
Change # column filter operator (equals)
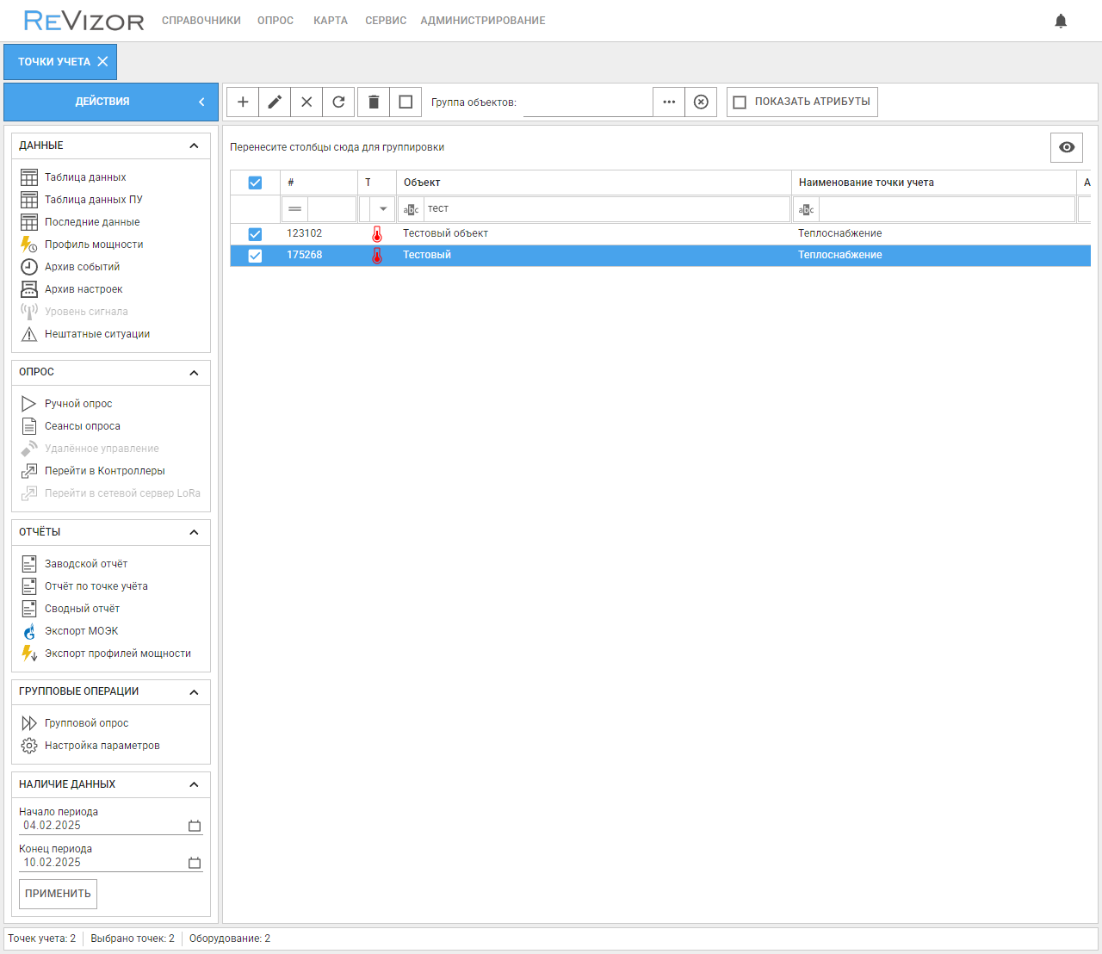point(295,209)
